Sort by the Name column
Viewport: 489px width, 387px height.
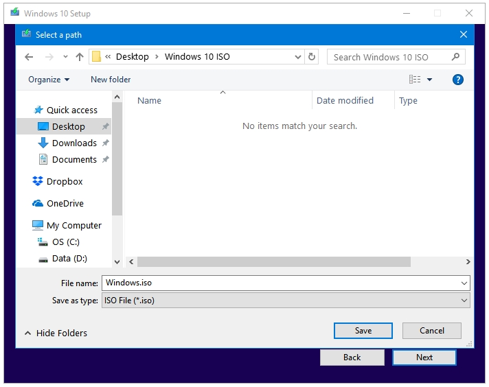click(150, 101)
